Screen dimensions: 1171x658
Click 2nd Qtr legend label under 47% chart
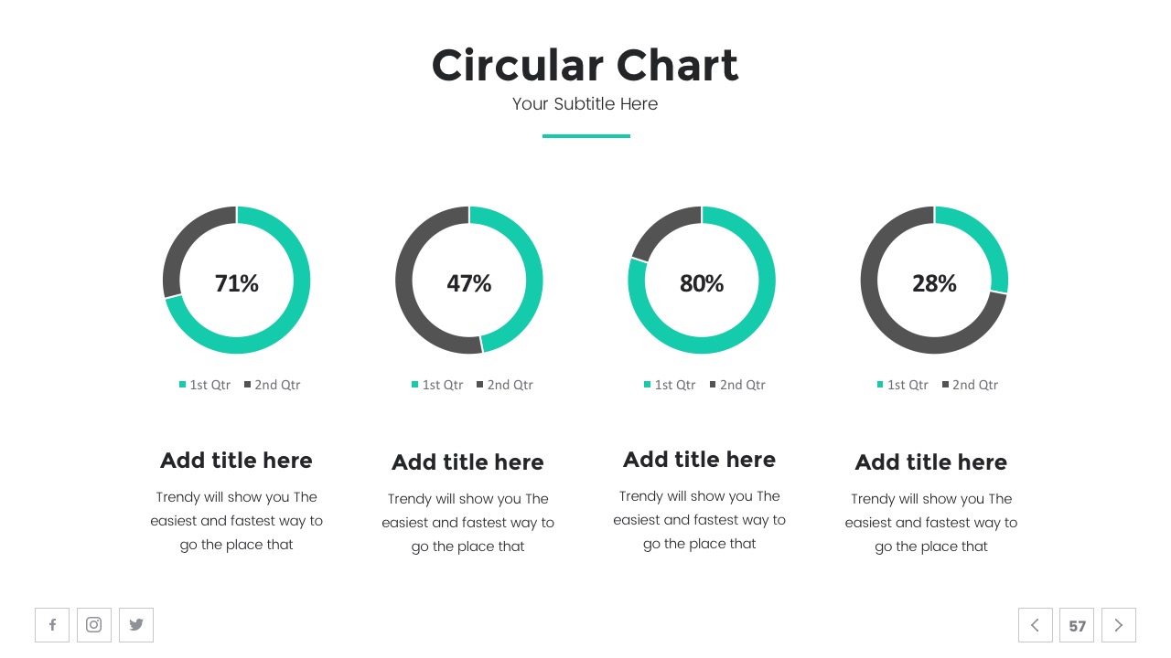coord(510,385)
